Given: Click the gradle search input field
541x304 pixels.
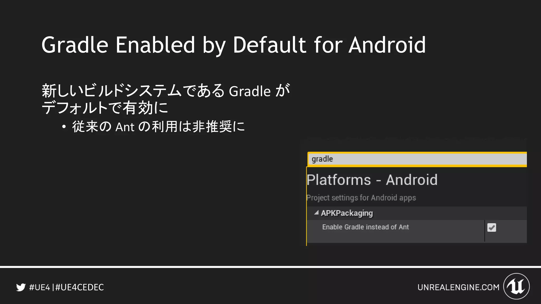Looking at the screenshot, I should click(x=417, y=159).
